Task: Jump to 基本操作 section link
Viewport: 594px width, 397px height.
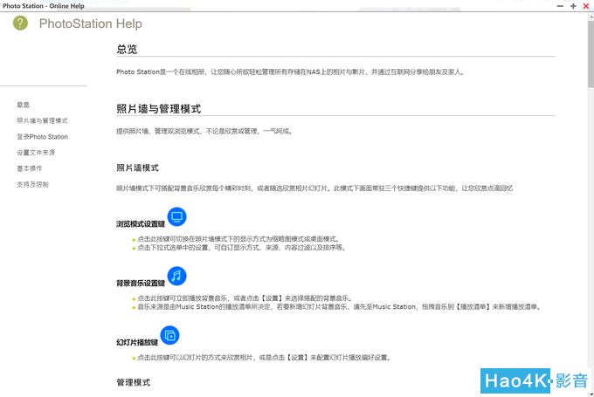Action: (30, 168)
